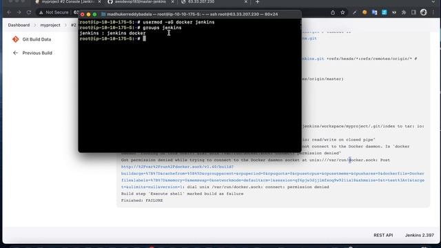This screenshot has width=441, height=248.
Task: Open a new browser tab
Action: pyautogui.click(x=257, y=2)
